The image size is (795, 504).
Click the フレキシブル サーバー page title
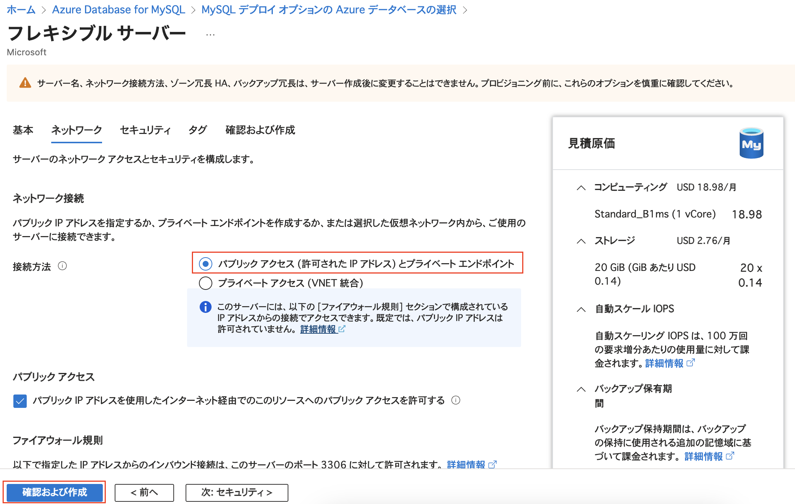pyautogui.click(x=96, y=33)
